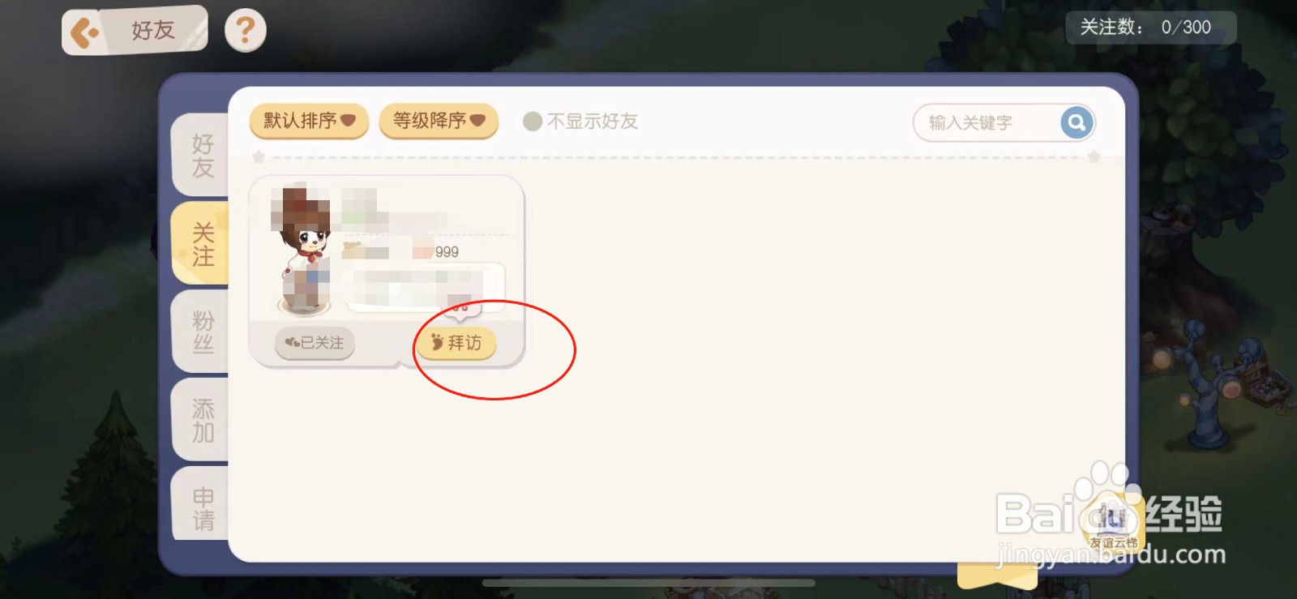
Task: Click the speech bubble on friend card
Action: (x=425, y=289)
